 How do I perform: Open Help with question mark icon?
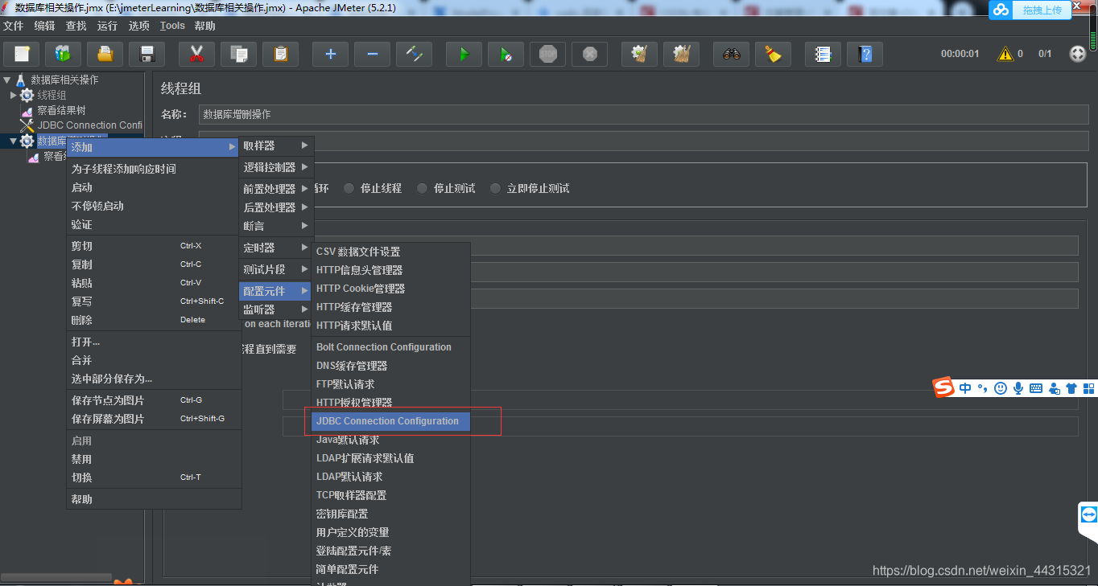click(865, 54)
